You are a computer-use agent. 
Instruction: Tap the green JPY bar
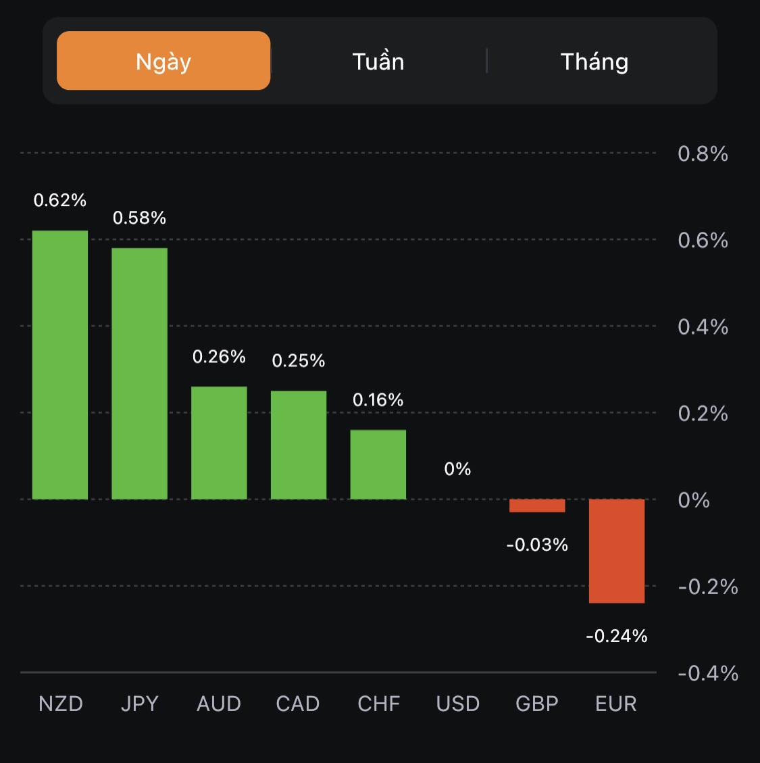(x=139, y=374)
